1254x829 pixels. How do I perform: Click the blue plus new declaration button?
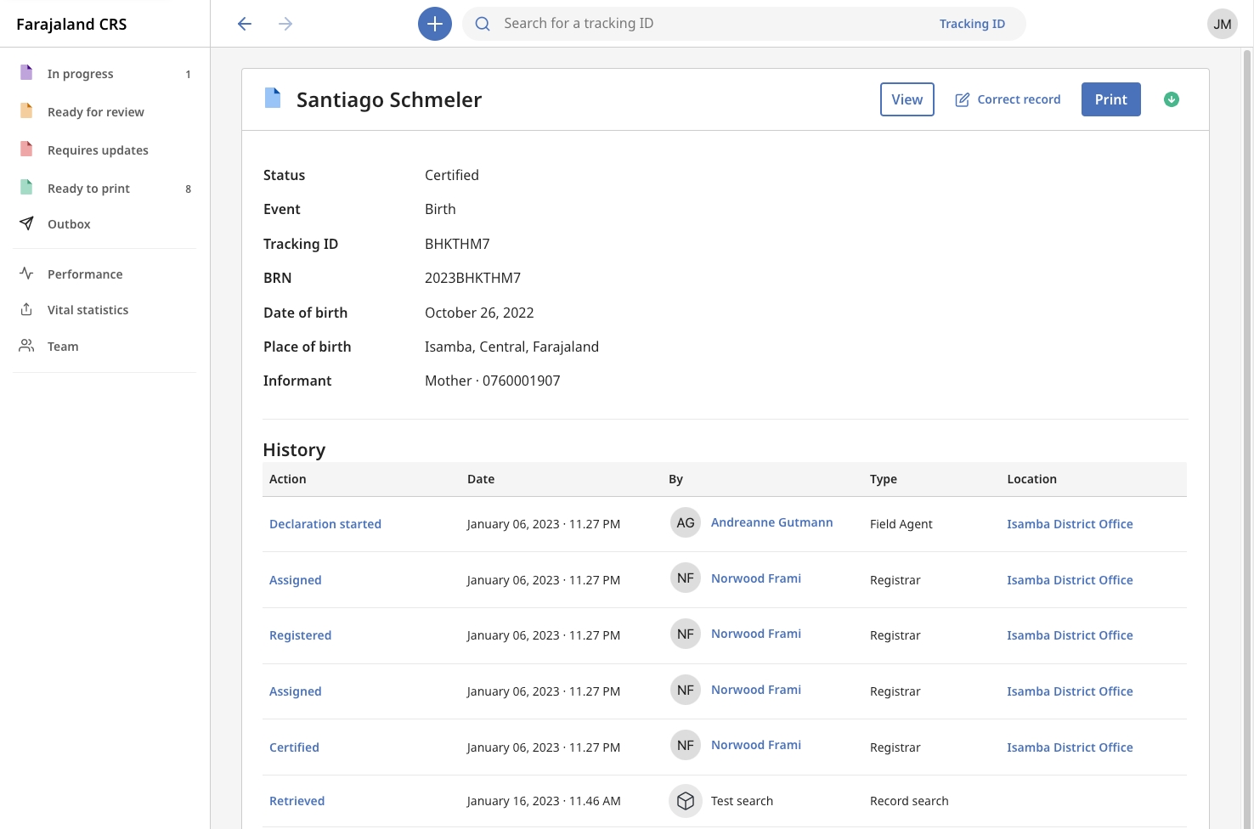[434, 24]
